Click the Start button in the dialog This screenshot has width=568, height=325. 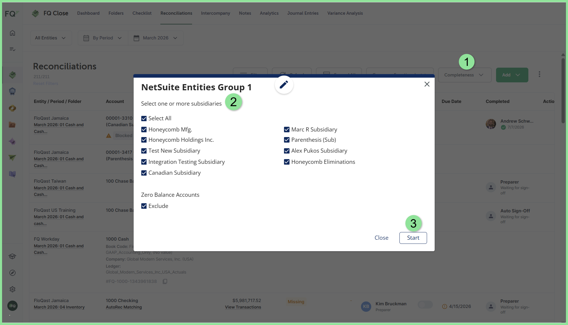[413, 238]
